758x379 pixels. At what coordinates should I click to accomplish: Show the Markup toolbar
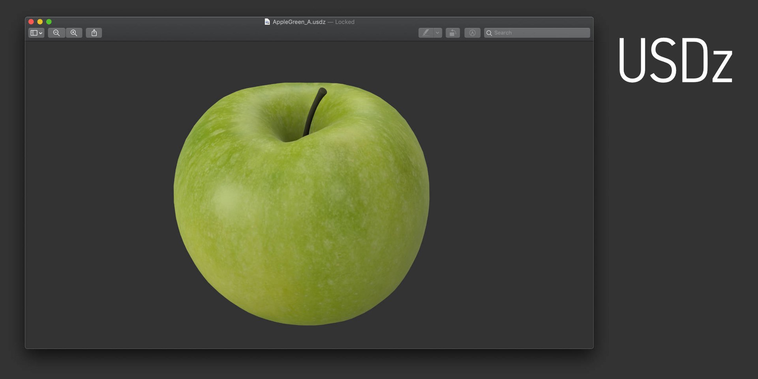472,33
